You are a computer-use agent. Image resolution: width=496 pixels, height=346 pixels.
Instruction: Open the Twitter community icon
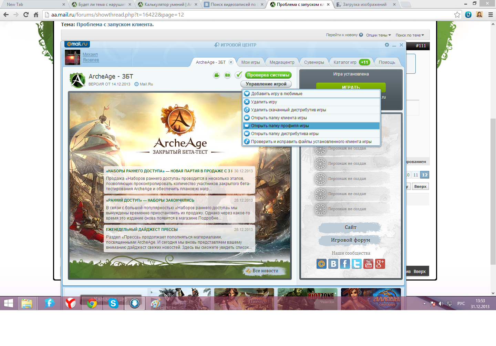[x=356, y=264]
